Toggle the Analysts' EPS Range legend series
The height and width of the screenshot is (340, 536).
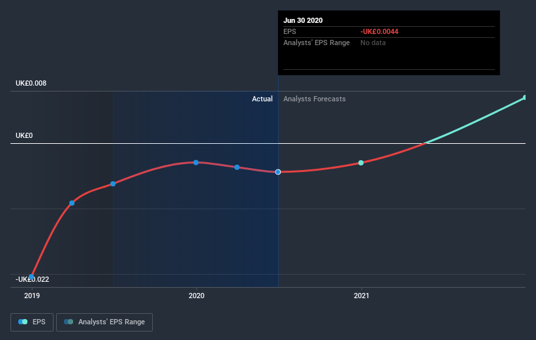tap(104, 322)
